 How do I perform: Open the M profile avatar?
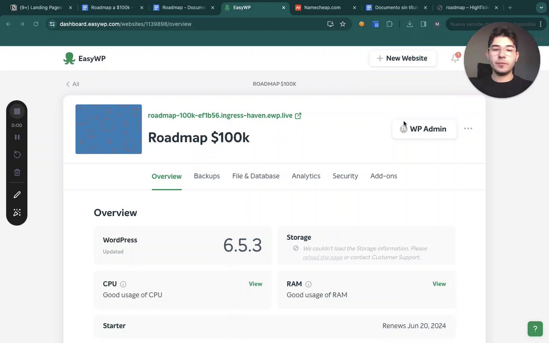pyautogui.click(x=437, y=24)
